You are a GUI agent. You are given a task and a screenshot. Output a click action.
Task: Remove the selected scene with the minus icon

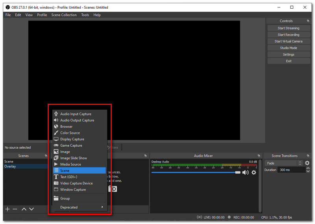tap(15, 209)
